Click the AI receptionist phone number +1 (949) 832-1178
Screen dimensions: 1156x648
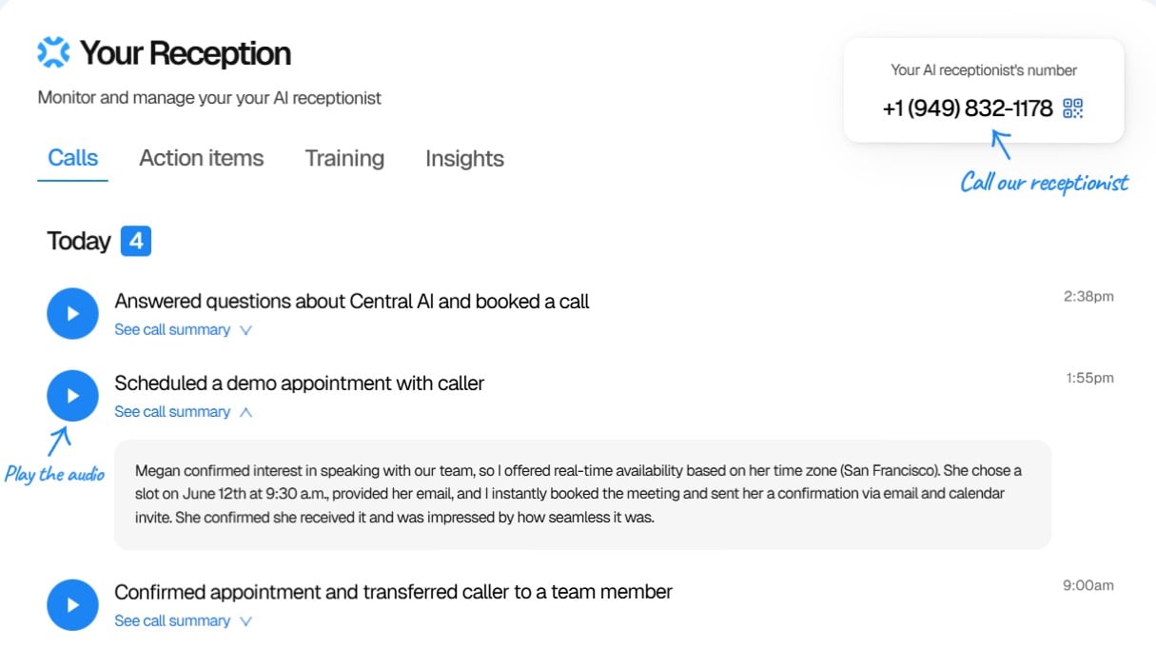967,108
